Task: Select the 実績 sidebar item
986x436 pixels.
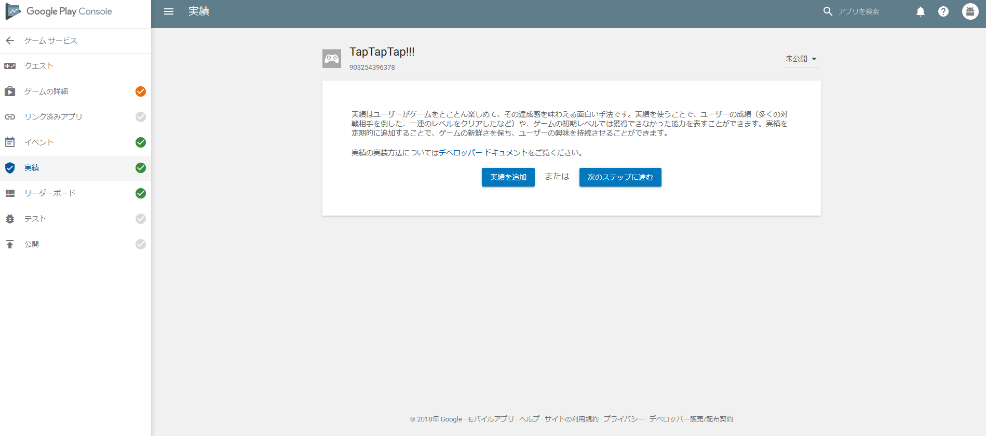Action: 75,168
